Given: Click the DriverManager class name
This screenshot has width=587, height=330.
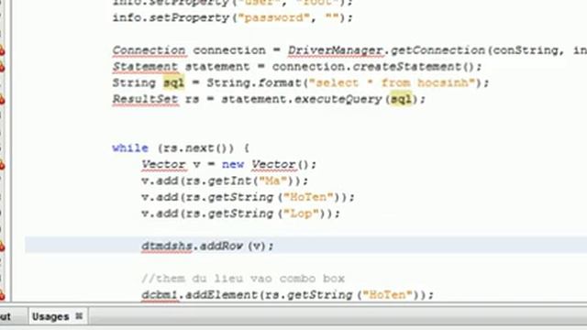Looking at the screenshot, I should [336, 50].
